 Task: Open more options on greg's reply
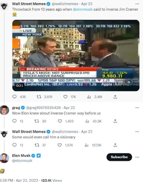137,108
